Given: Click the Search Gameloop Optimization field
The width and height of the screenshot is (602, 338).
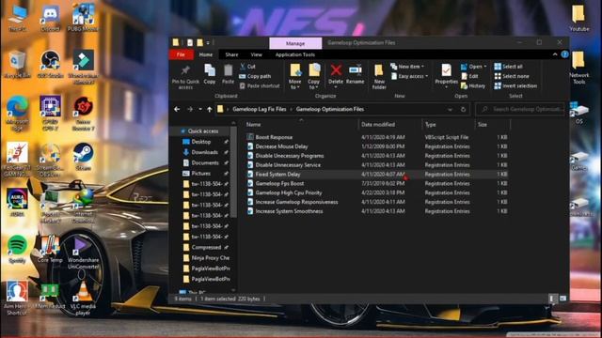Looking at the screenshot, I should (520, 109).
